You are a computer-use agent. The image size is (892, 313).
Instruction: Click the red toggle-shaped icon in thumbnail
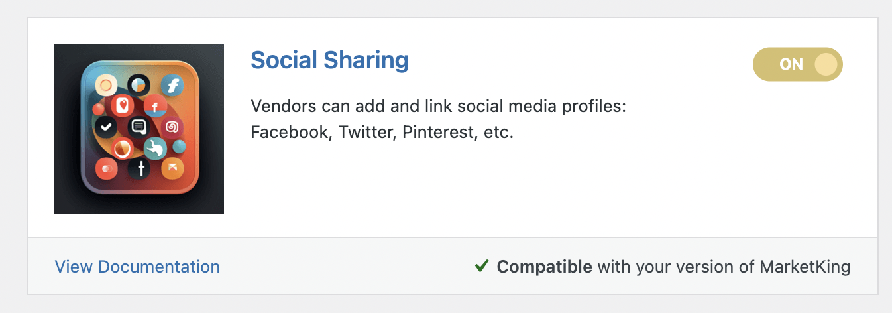click(107, 168)
